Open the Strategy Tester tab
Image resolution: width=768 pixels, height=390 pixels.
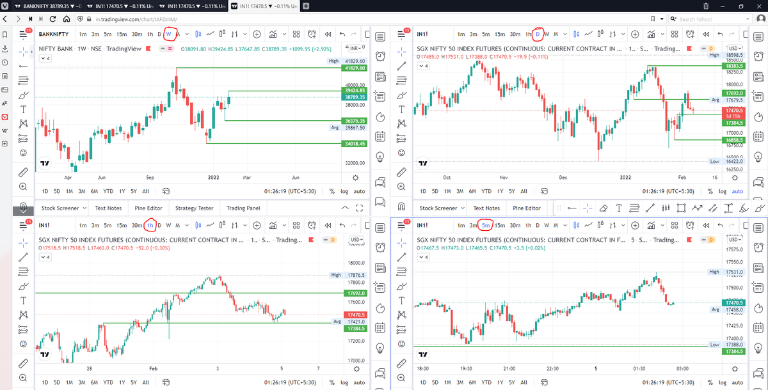195,208
